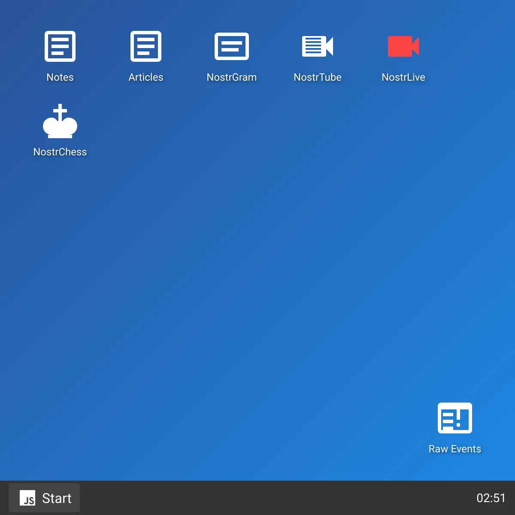Image resolution: width=515 pixels, height=515 pixels.
Task: Launch the Articles document icon
Action: 146,46
